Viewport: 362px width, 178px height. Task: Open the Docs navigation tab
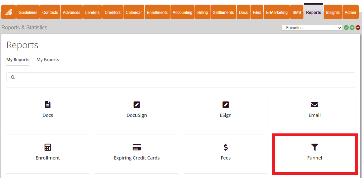pyautogui.click(x=243, y=12)
